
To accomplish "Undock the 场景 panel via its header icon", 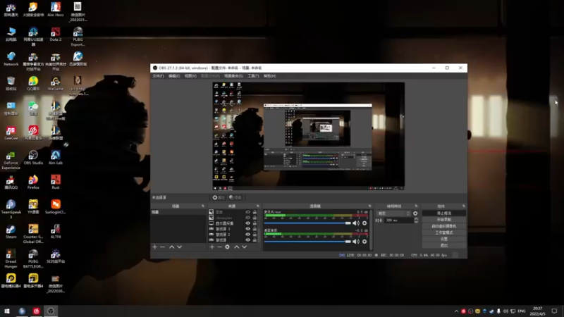I will [x=203, y=206].
